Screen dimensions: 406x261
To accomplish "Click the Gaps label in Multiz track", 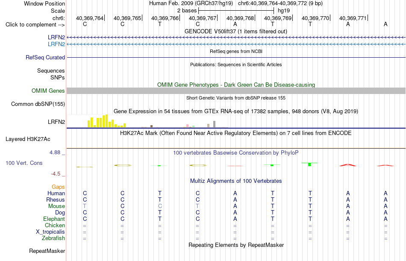I will pyautogui.click(x=58, y=187).
